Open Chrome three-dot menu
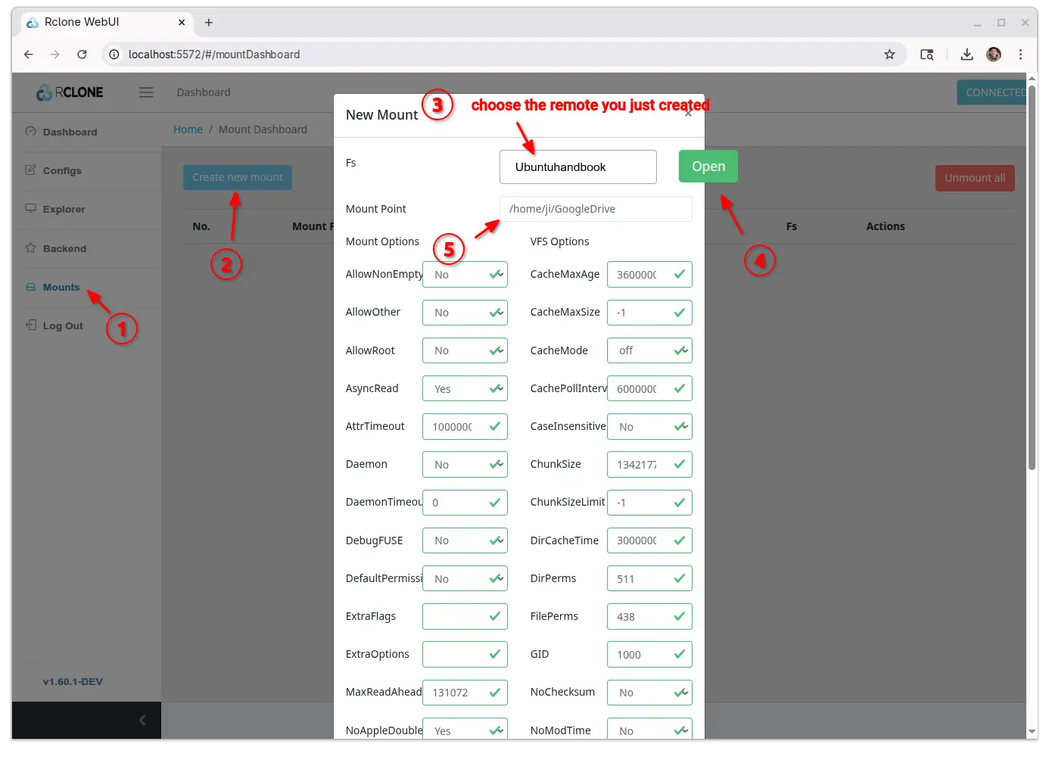 point(1020,54)
